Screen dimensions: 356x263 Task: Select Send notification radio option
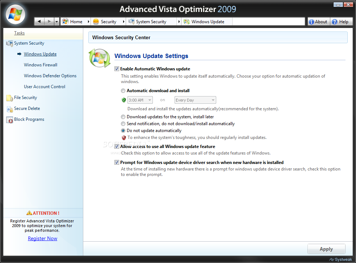click(123, 124)
